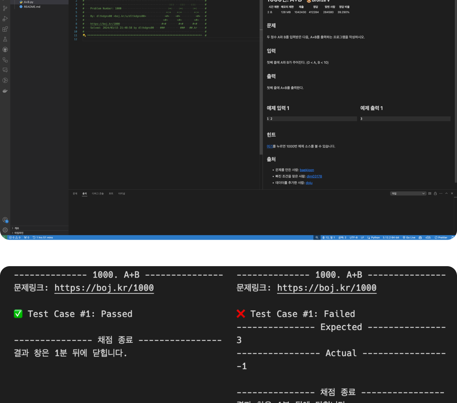
Task: Open A+B.py in the explorer
Action: [39, 2]
